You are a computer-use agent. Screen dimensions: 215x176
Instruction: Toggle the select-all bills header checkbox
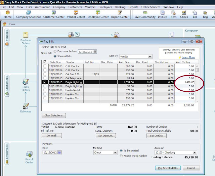pos(45,62)
